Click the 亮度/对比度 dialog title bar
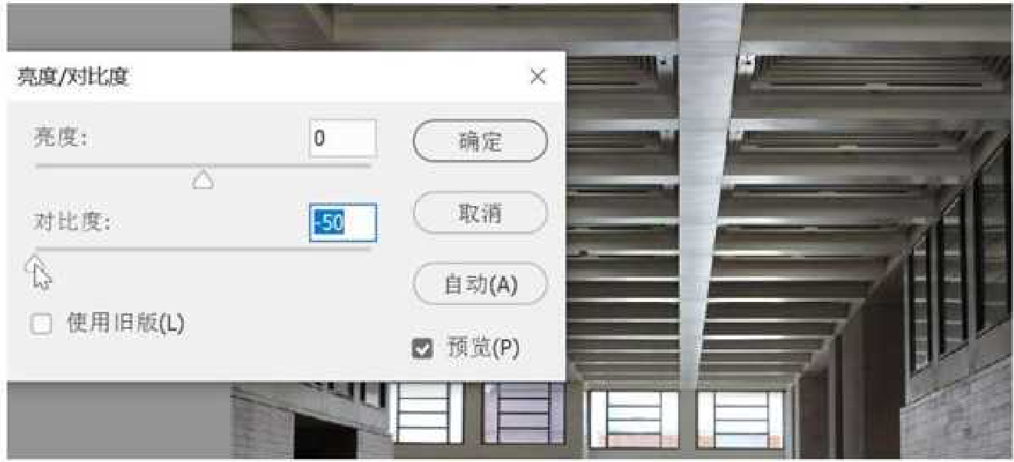This screenshot has height=462, width=1014. [285, 77]
